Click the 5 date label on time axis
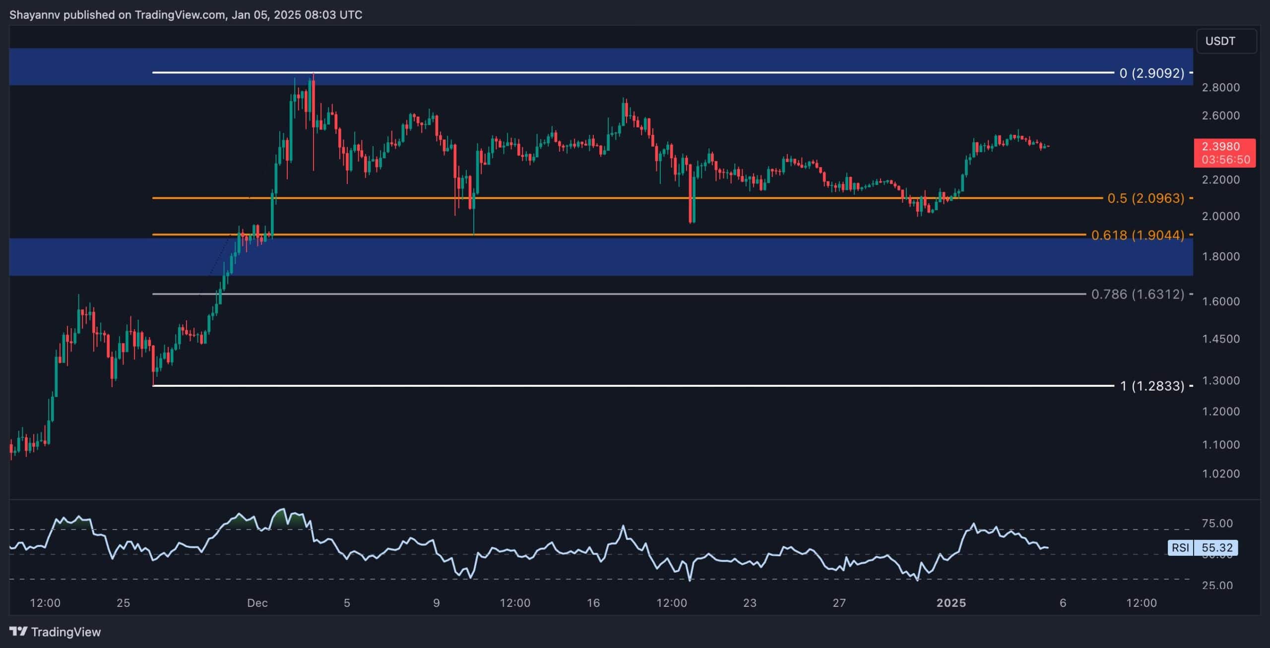 (347, 603)
